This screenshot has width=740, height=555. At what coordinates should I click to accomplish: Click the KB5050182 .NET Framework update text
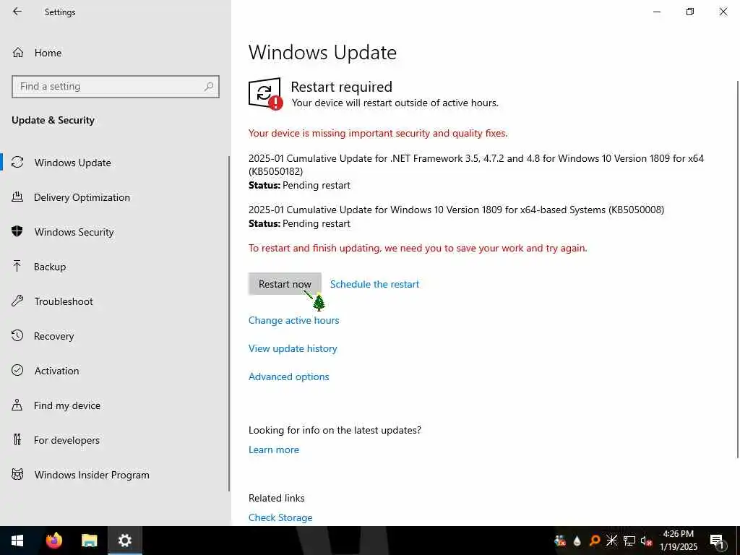pos(476,165)
